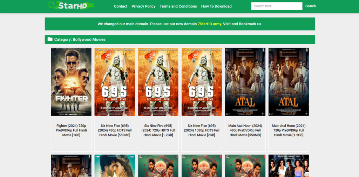Open Six Nine Five 720p HDTS [1.2GB] link
Viewport: 359px width, 177px height.
[158, 130]
